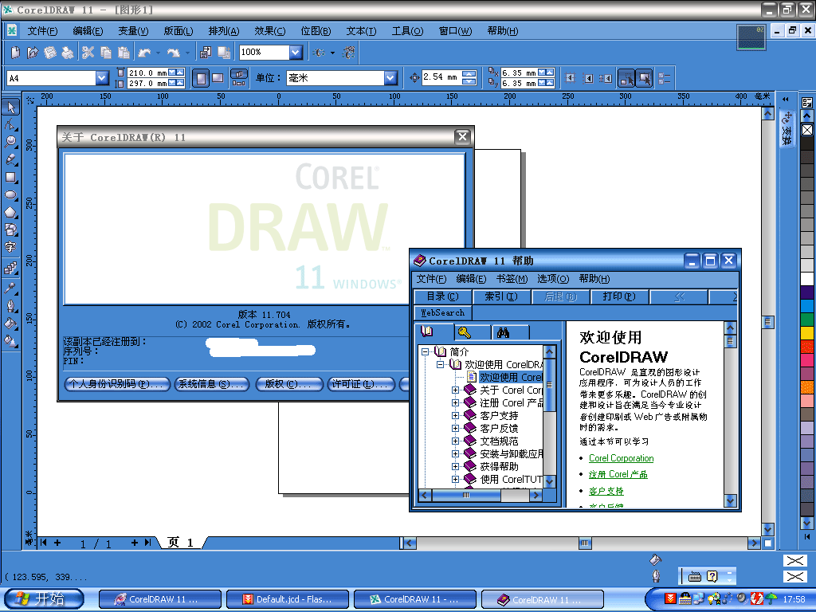The height and width of the screenshot is (612, 816).
Task: Open the Corel Corporation help link
Action: click(622, 458)
